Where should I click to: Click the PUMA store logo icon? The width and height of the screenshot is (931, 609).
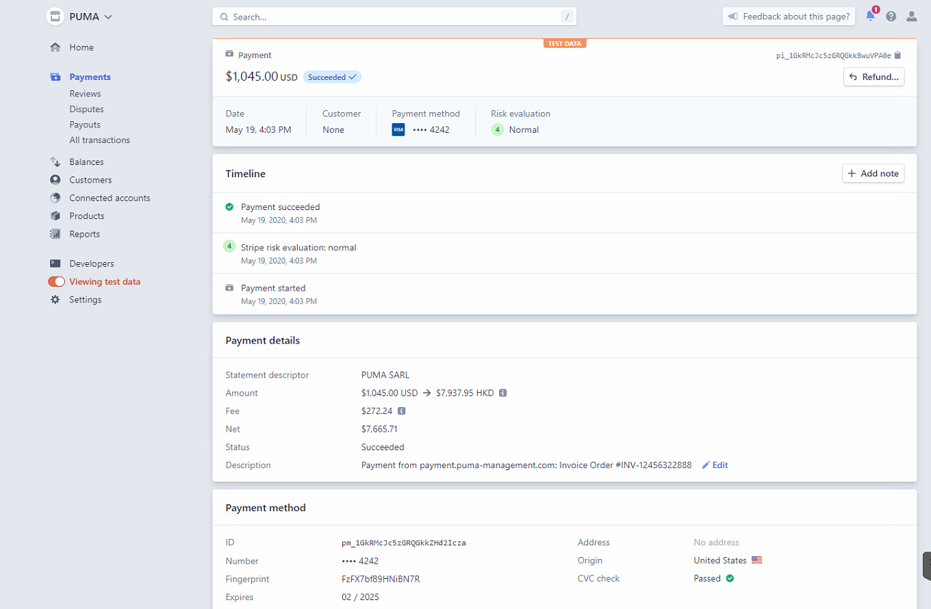click(x=55, y=16)
